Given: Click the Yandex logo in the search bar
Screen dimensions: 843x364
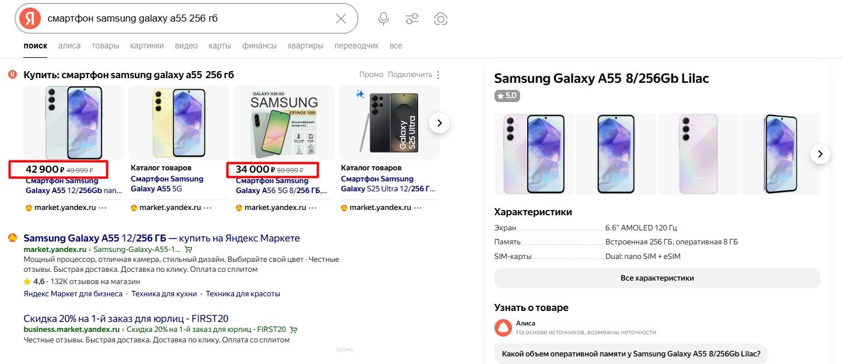Looking at the screenshot, I should [x=30, y=19].
